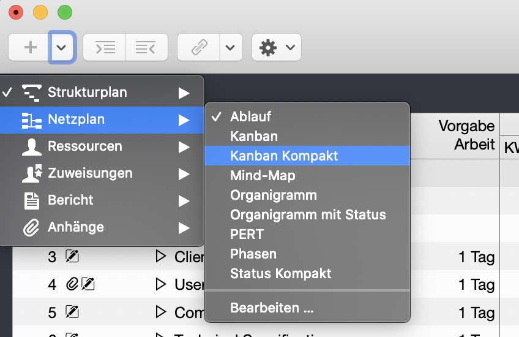The width and height of the screenshot is (519, 337).
Task: Click the outdent icon in toolbar
Action: [x=145, y=48]
